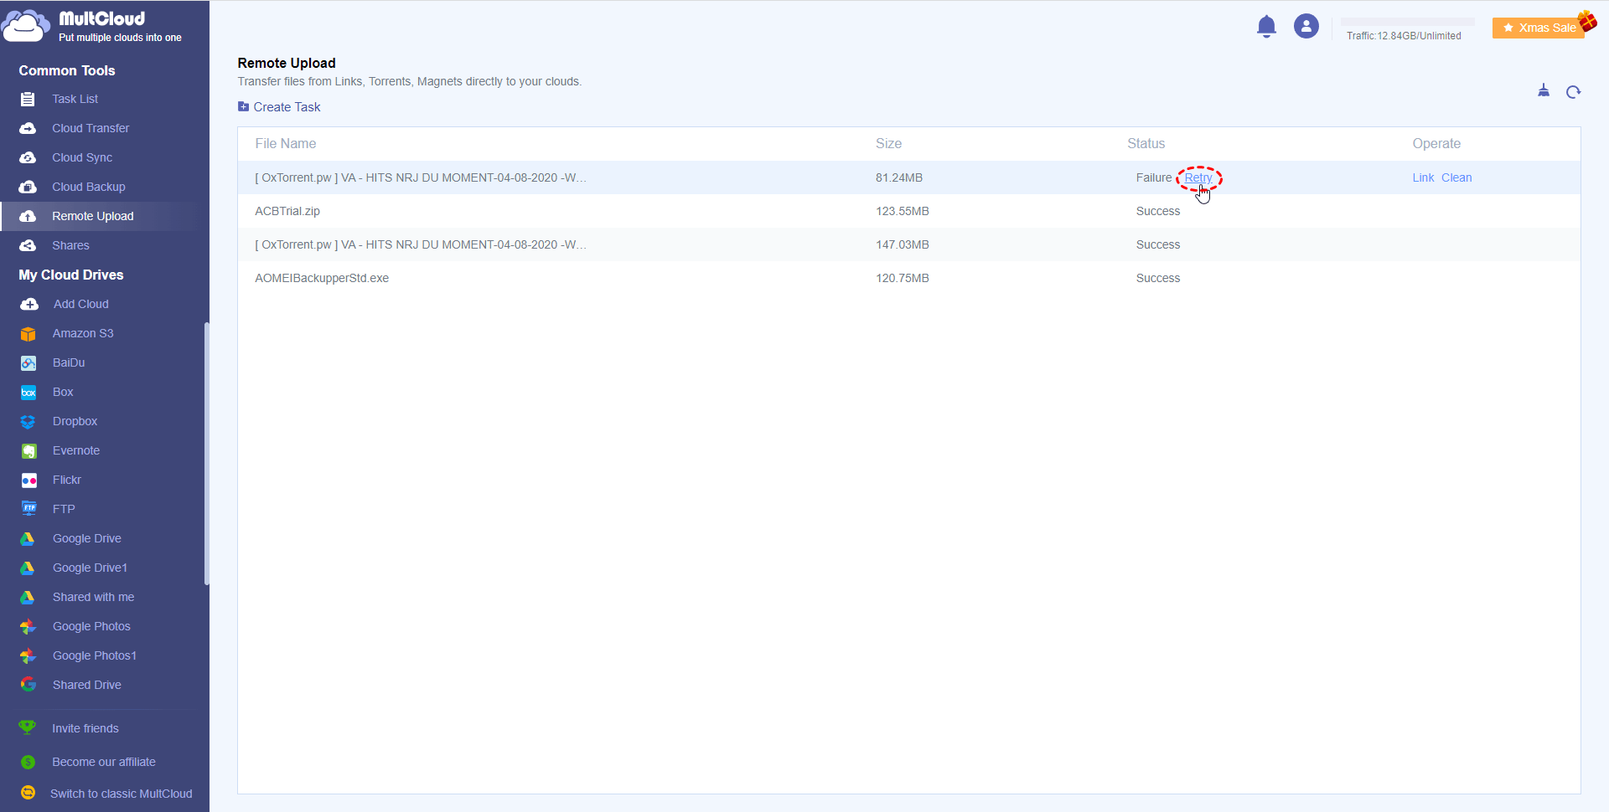Click the File Name column header

286,143
